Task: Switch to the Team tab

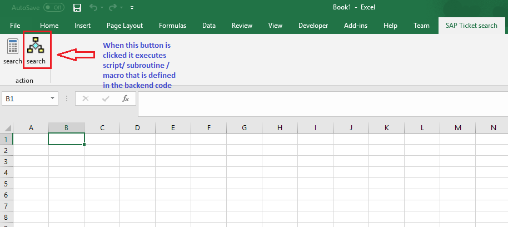Action: pyautogui.click(x=421, y=26)
